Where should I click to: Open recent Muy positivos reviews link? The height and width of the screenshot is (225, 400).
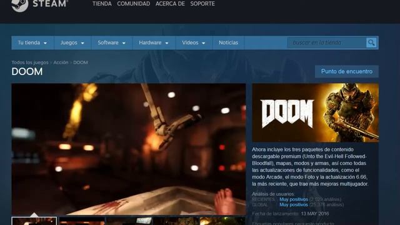pyautogui.click(x=294, y=199)
